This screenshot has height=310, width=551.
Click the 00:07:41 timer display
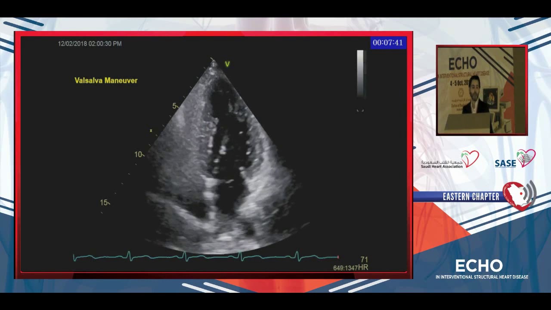click(388, 43)
